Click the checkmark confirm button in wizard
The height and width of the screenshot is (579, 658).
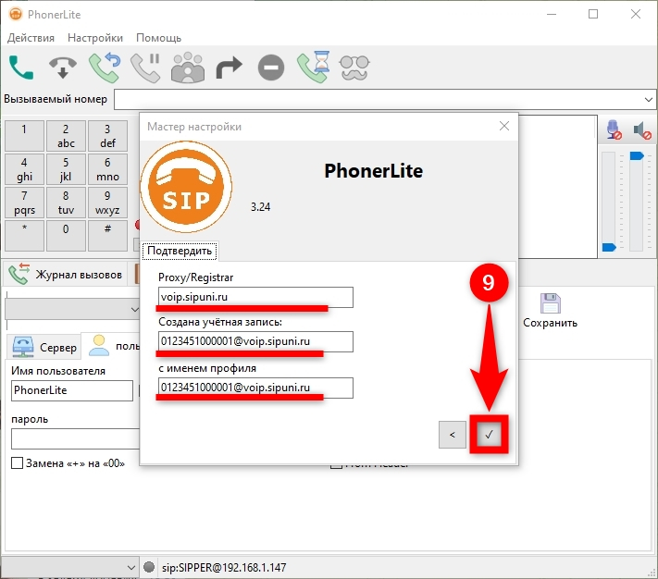[x=489, y=435]
